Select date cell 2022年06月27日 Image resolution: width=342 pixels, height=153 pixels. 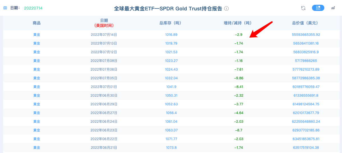pos(104,113)
